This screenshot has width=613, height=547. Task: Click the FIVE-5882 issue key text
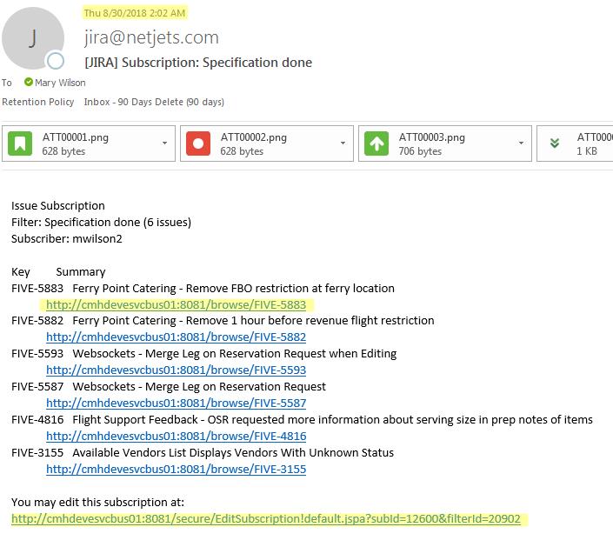pos(37,320)
